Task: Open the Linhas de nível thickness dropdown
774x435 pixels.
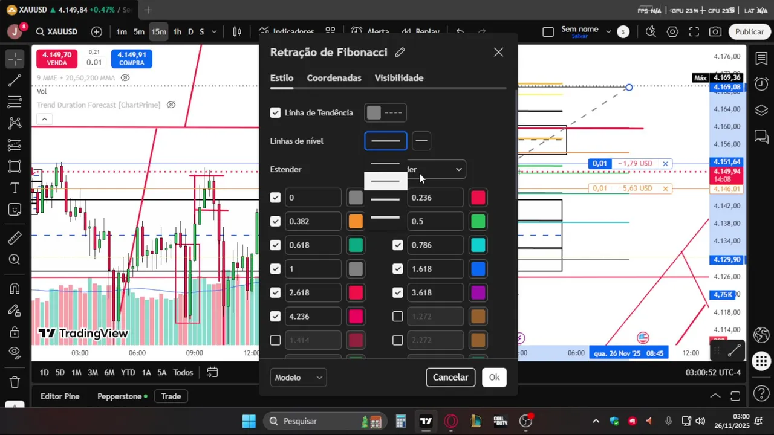Action: pyautogui.click(x=386, y=141)
